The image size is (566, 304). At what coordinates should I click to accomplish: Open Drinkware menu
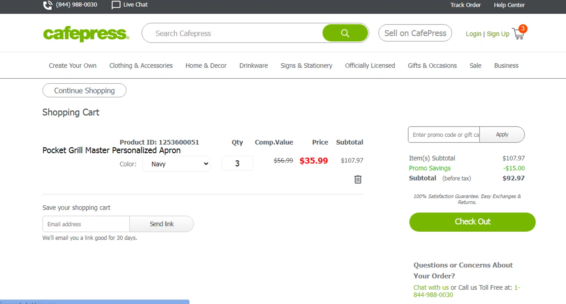pyautogui.click(x=254, y=66)
